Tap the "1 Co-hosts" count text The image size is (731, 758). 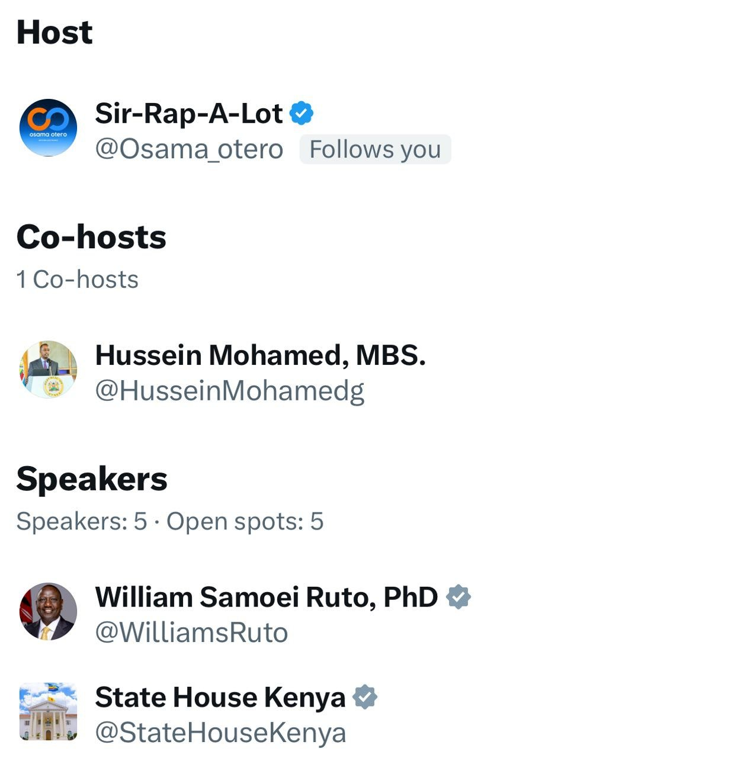click(78, 280)
